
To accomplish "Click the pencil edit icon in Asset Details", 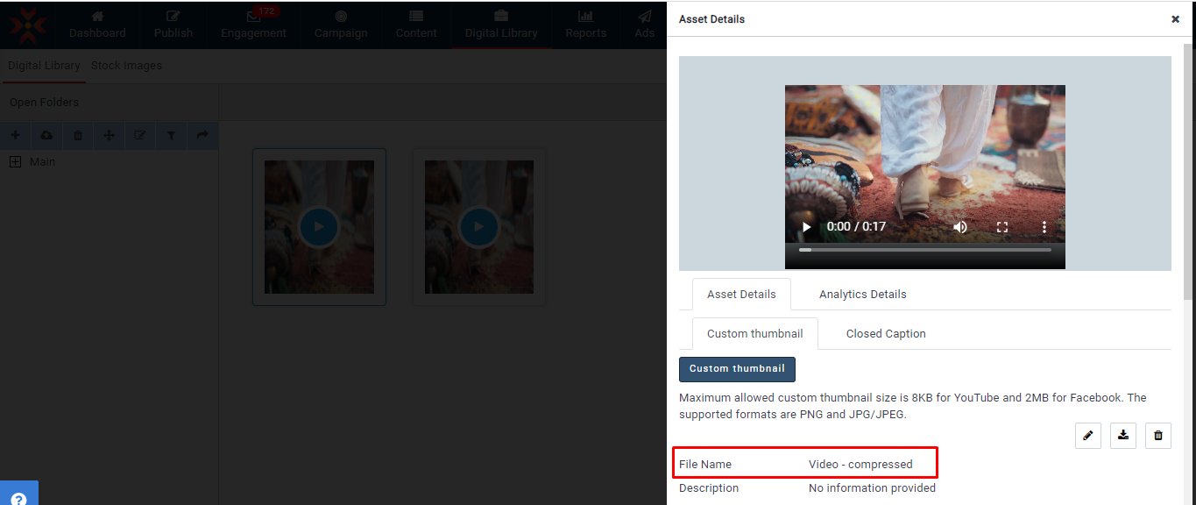I will coord(1087,435).
